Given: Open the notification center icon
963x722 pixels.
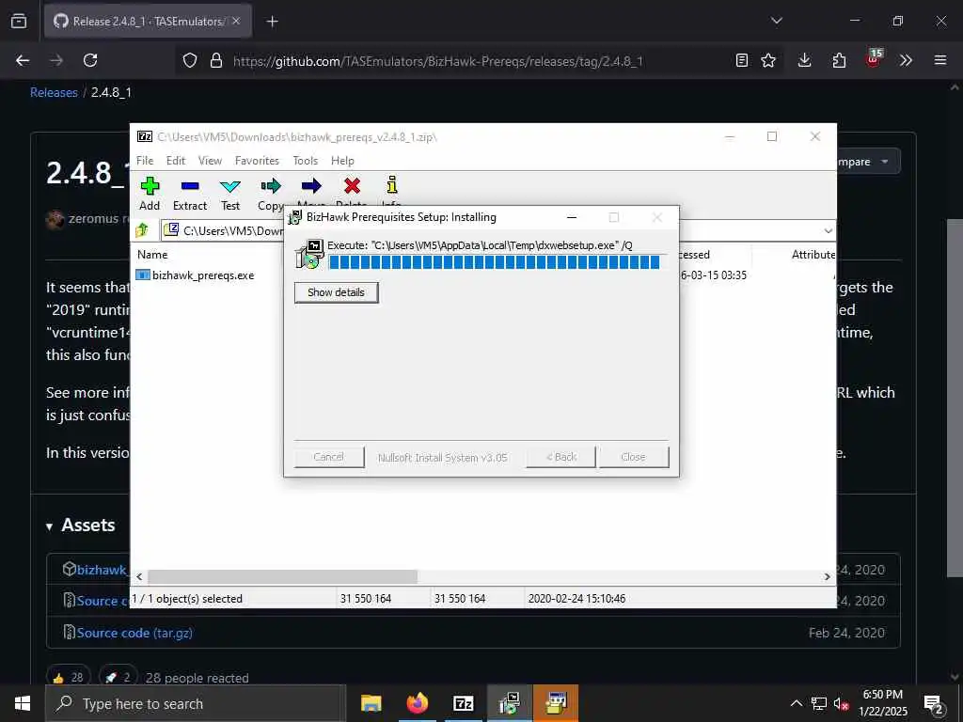Looking at the screenshot, I should pyautogui.click(x=933, y=703).
